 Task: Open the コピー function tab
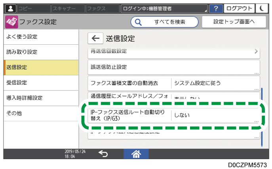click(34, 8)
